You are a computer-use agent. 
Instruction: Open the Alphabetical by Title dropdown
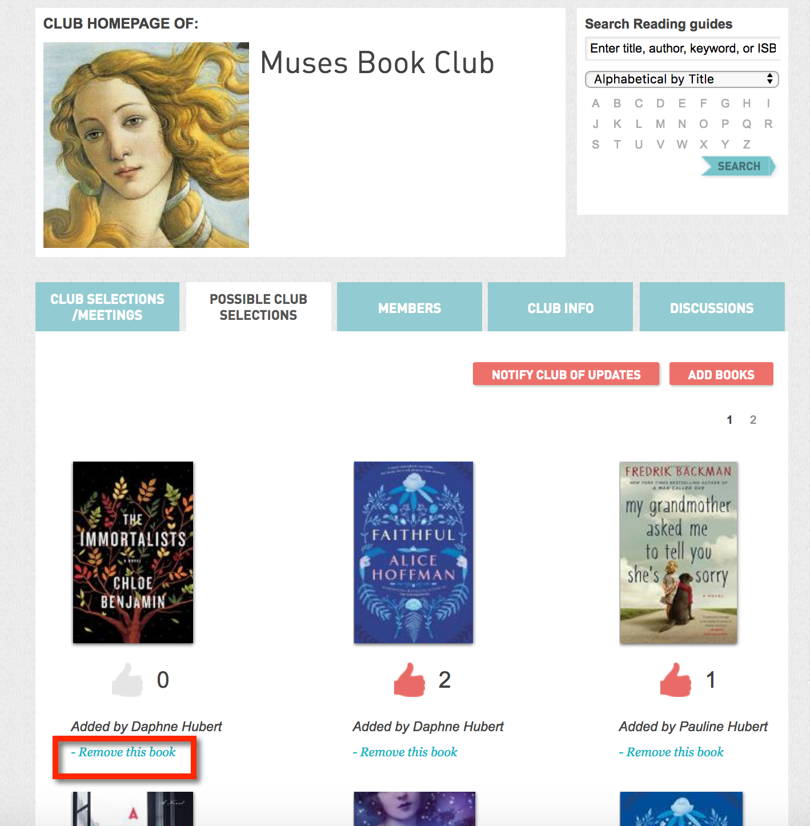682,79
